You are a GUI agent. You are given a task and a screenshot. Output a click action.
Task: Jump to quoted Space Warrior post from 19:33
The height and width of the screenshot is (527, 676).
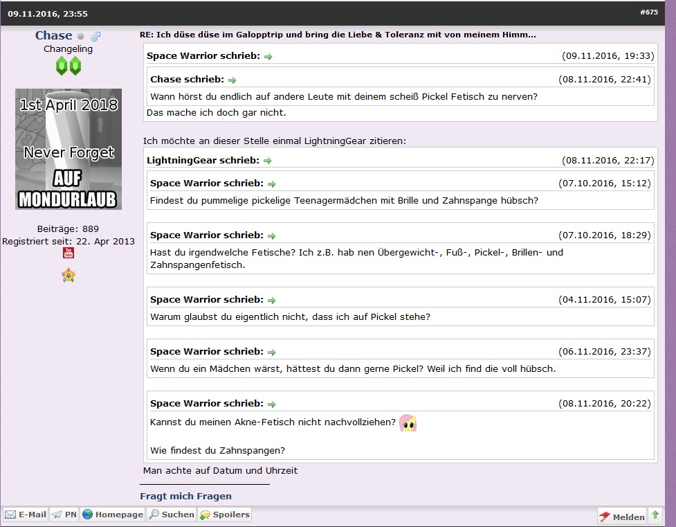click(x=268, y=57)
